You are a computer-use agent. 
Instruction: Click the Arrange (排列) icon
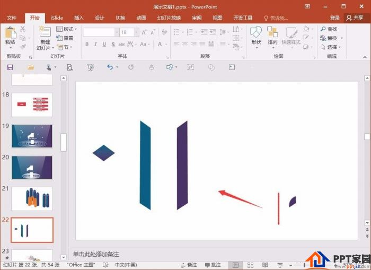tap(272, 35)
